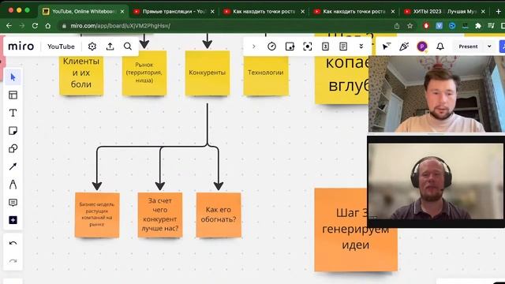Click the Redo arrow

coord(13,261)
